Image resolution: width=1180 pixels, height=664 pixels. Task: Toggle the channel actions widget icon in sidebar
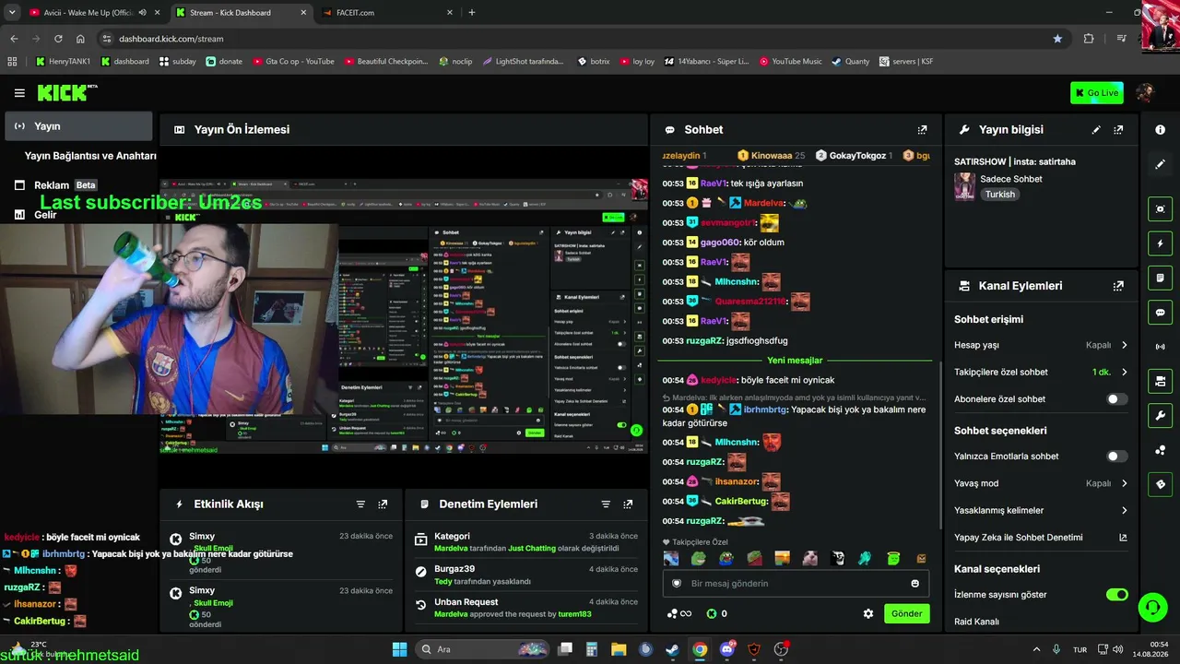tap(1160, 381)
